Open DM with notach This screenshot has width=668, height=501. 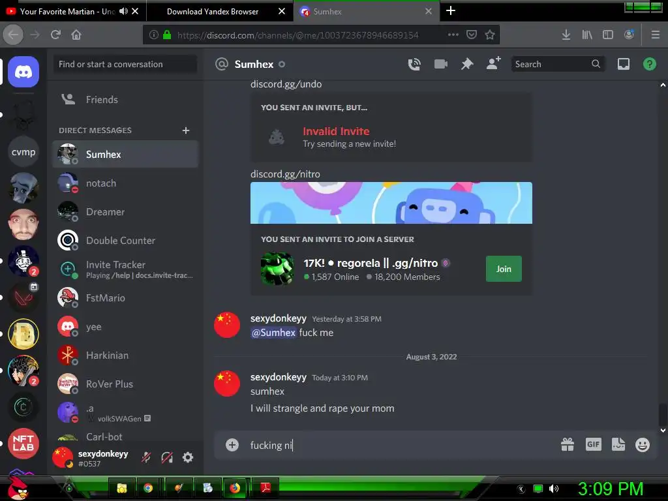[x=125, y=183]
